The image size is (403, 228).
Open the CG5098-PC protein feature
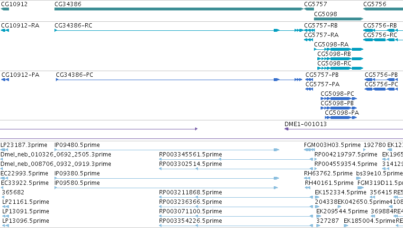pos(338,94)
